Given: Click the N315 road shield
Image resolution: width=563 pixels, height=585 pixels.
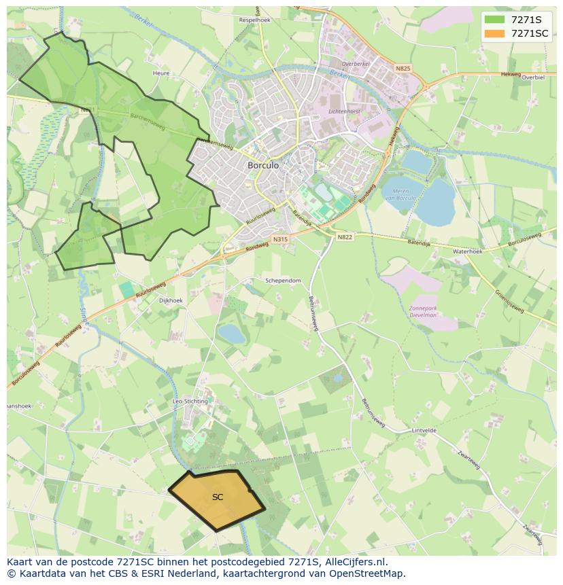Looking at the screenshot, I should coord(281,239).
